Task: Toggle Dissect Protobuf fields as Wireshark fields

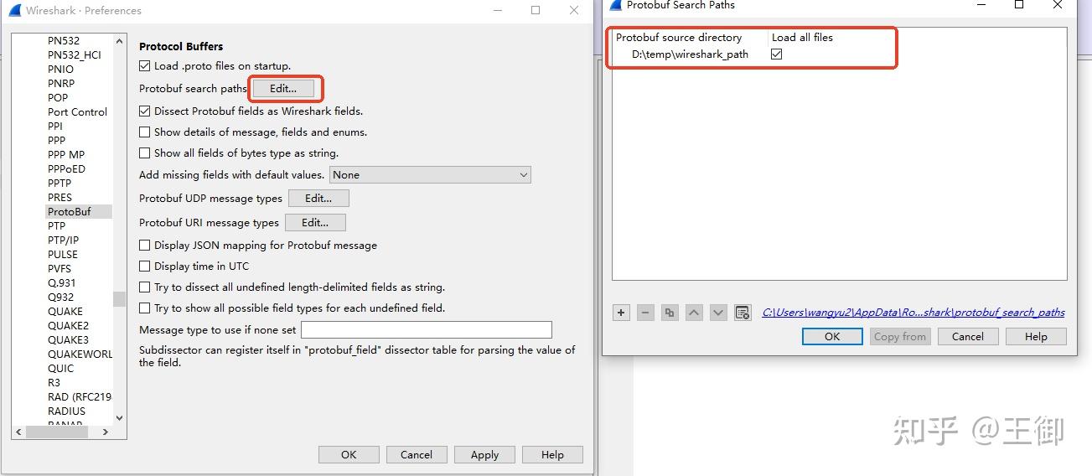Action: click(145, 111)
